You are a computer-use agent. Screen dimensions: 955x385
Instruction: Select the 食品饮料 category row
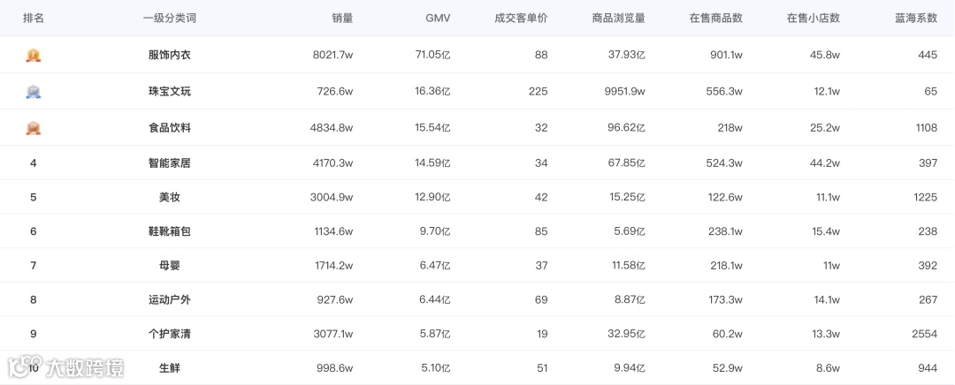[x=169, y=128]
